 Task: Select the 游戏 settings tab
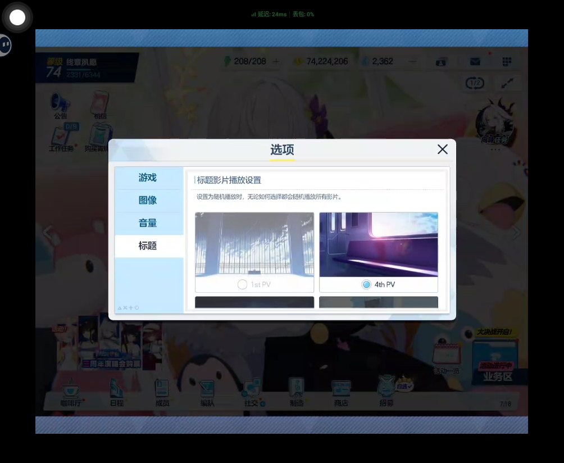[149, 178]
